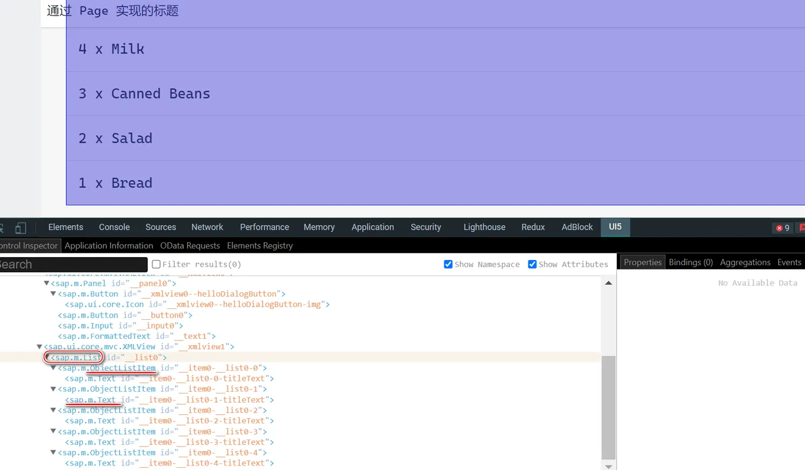Open the OData Requests sub-tab

coord(190,246)
